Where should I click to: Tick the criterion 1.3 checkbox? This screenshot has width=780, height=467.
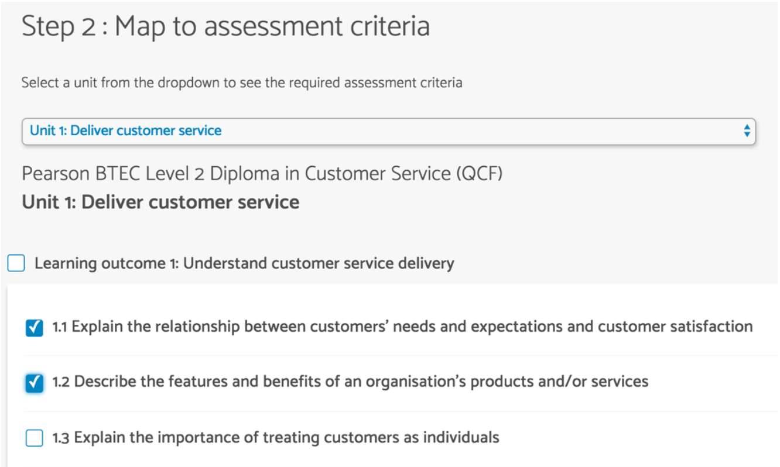coord(35,438)
